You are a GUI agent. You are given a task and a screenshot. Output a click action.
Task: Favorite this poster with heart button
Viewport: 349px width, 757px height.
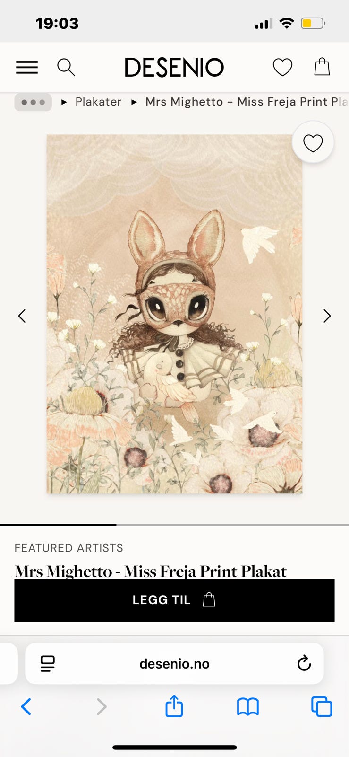[313, 142]
